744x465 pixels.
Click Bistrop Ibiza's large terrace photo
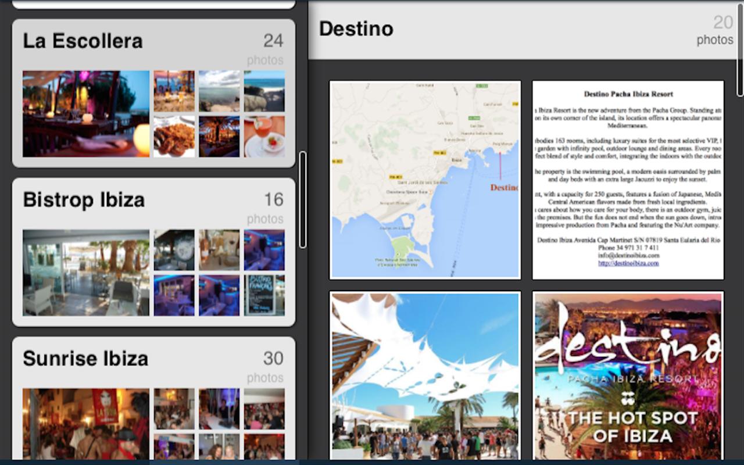pos(86,273)
